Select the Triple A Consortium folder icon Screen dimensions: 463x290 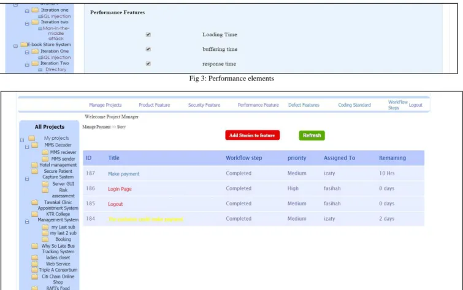pos(34,270)
